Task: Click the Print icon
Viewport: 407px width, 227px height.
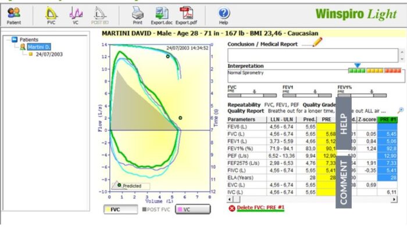Action: [138, 16]
